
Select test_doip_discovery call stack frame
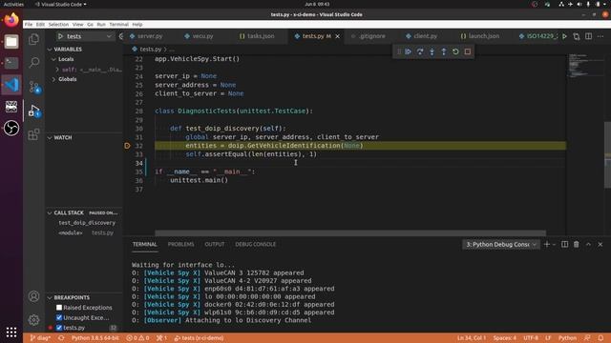click(x=87, y=223)
